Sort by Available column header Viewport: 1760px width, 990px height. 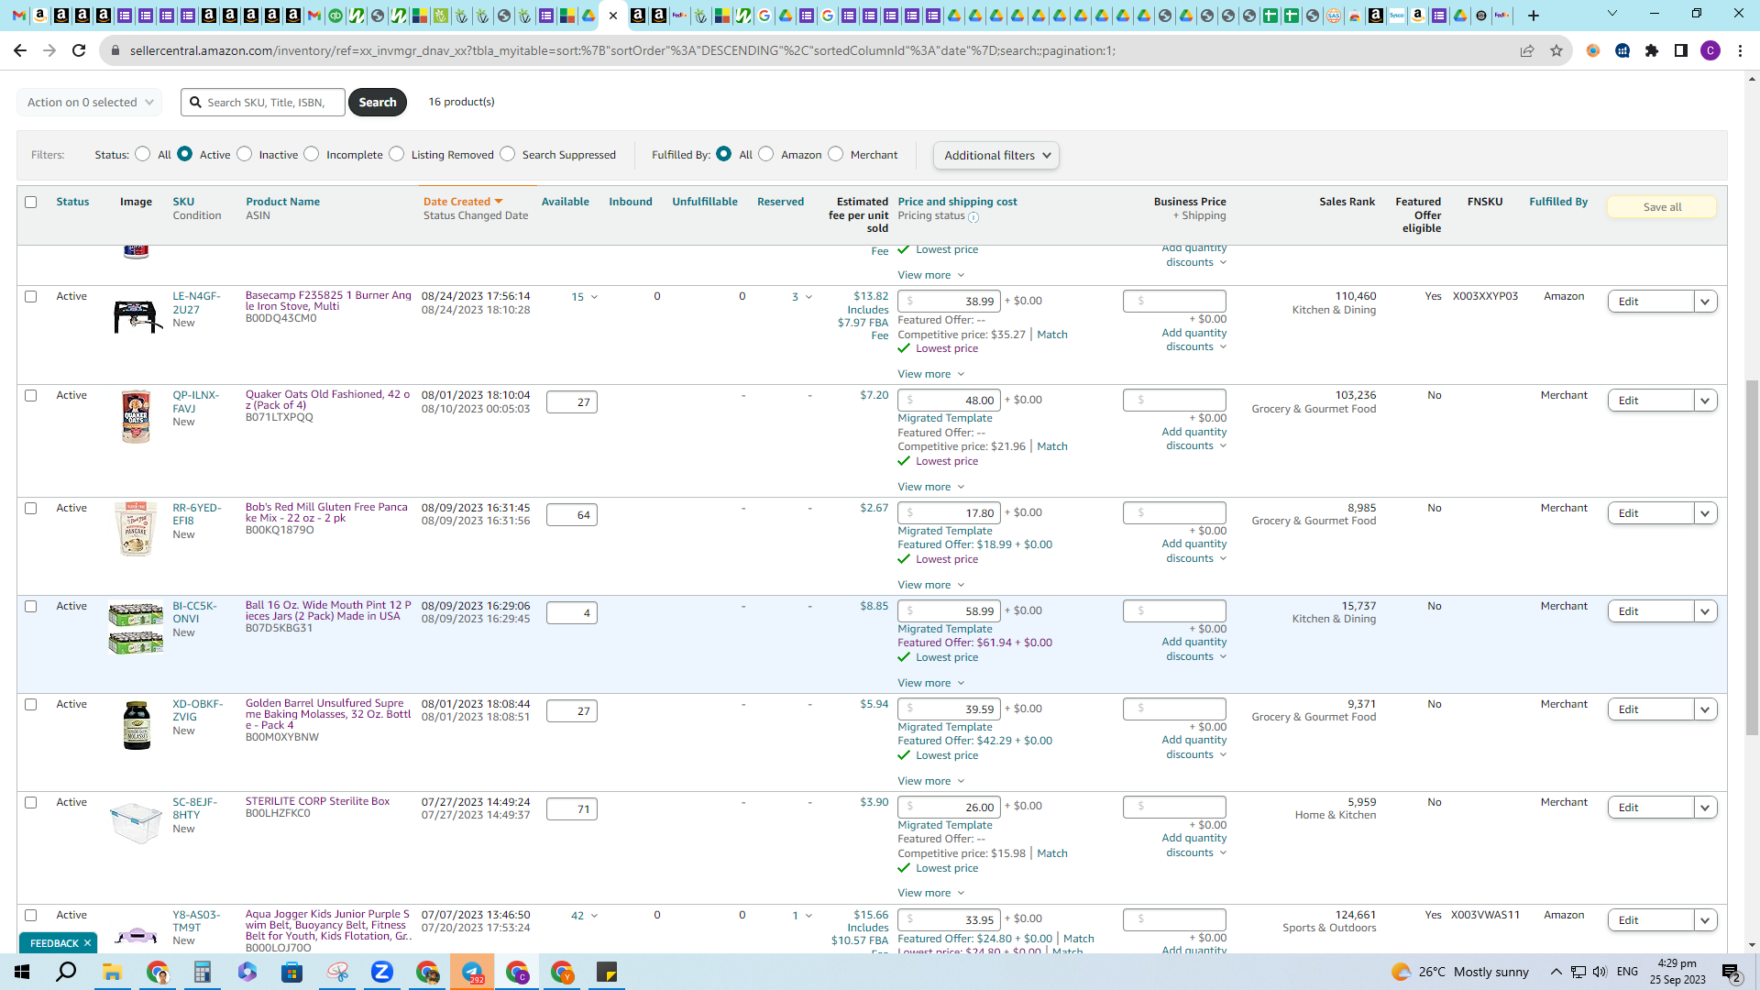point(565,202)
